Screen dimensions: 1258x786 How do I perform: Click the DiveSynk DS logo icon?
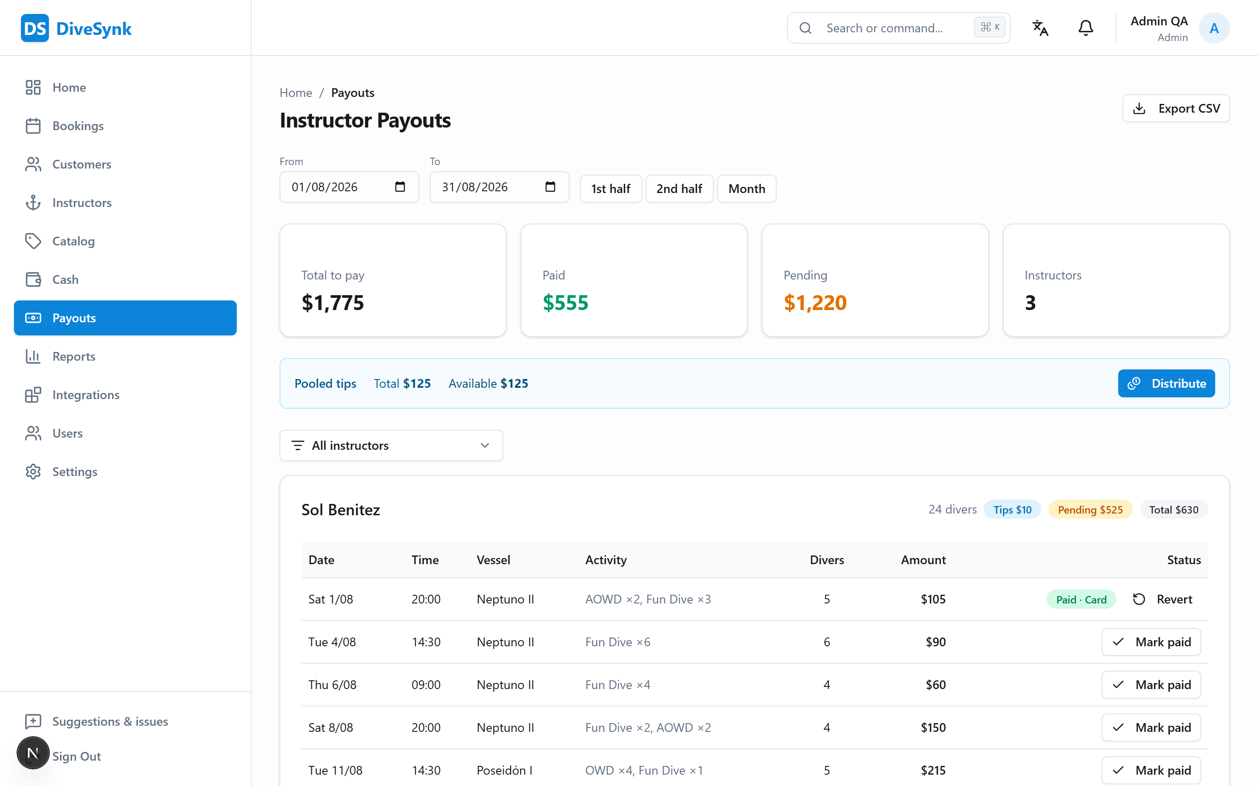pyautogui.click(x=35, y=28)
